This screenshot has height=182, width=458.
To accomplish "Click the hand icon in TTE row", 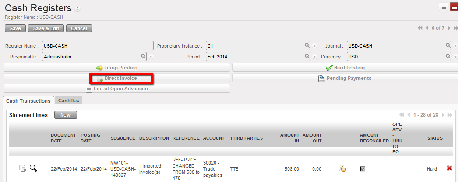I will tap(343, 168).
